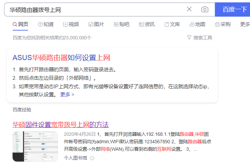250x166 pixels.
Task: Go to the 地图 tab
Action: (x=197, y=24)
